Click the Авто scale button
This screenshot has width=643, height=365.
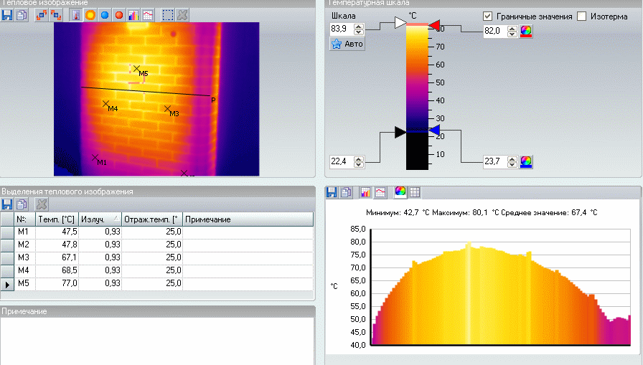point(347,44)
